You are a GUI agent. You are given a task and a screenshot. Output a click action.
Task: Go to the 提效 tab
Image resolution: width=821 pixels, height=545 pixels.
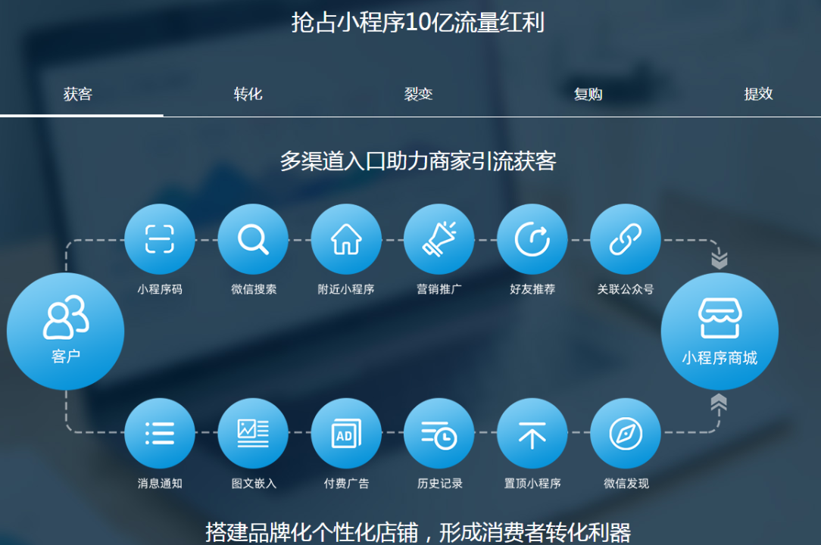tap(758, 95)
